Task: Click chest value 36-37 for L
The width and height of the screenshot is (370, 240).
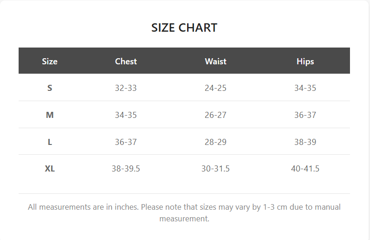Action: point(126,142)
